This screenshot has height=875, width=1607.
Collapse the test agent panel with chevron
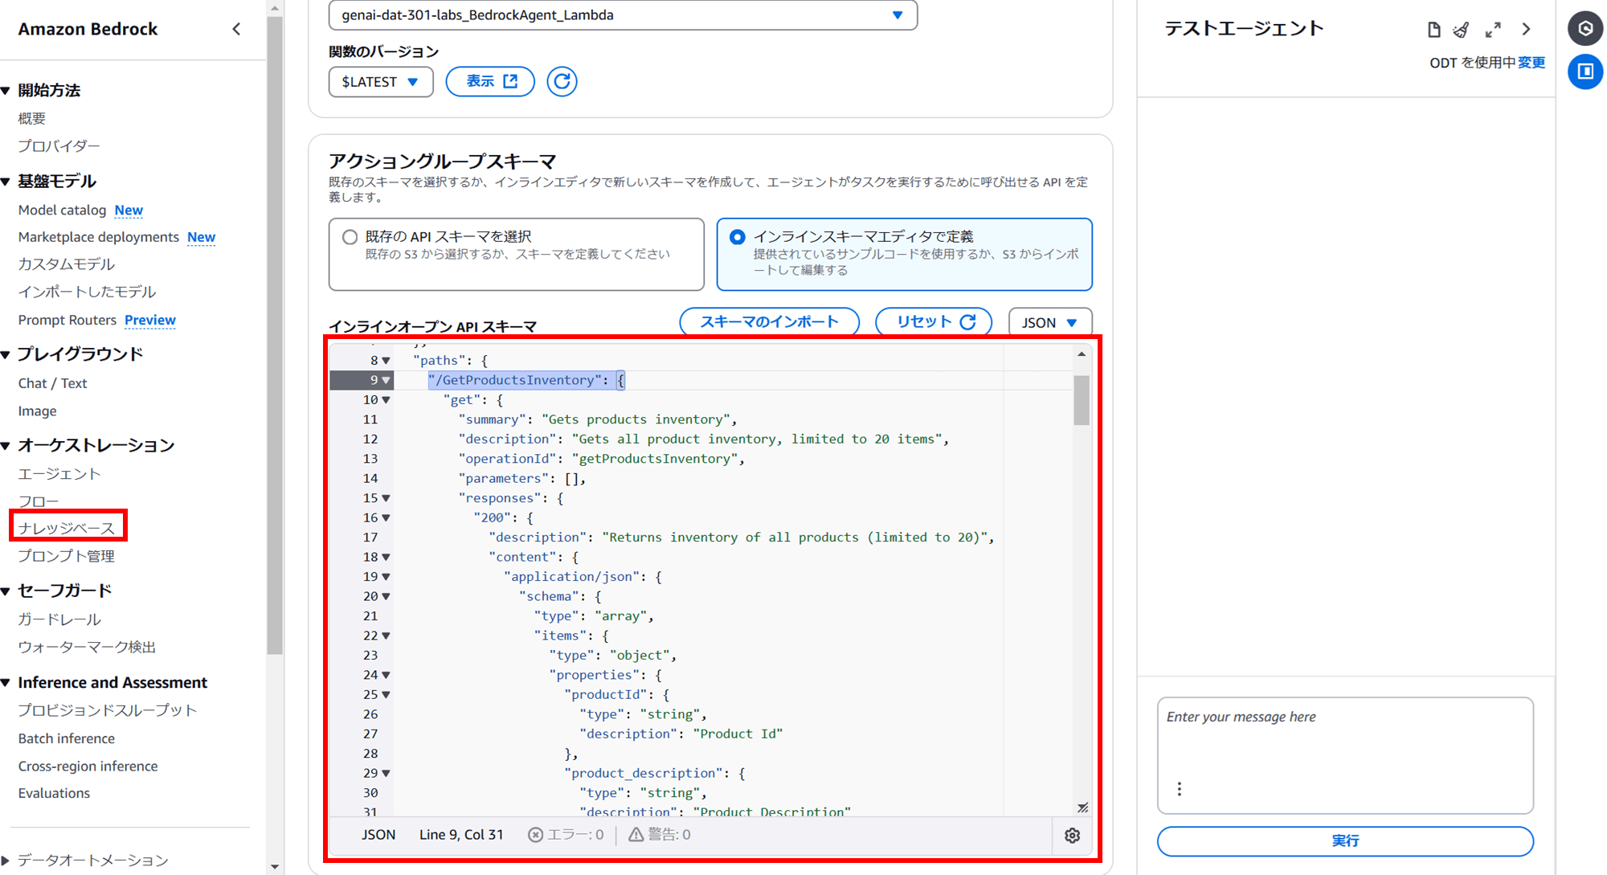coord(1526,29)
